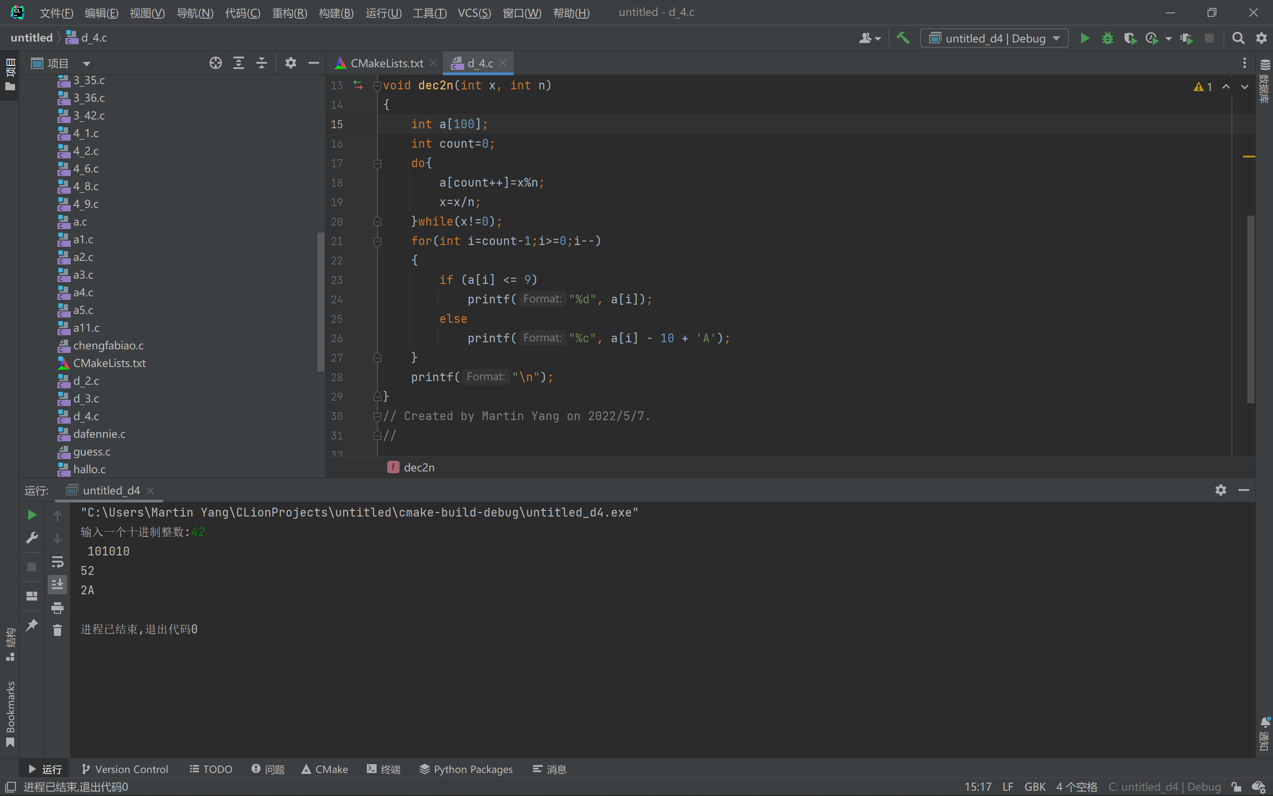
Task: Print run console output with printer icon
Action: pyautogui.click(x=57, y=608)
